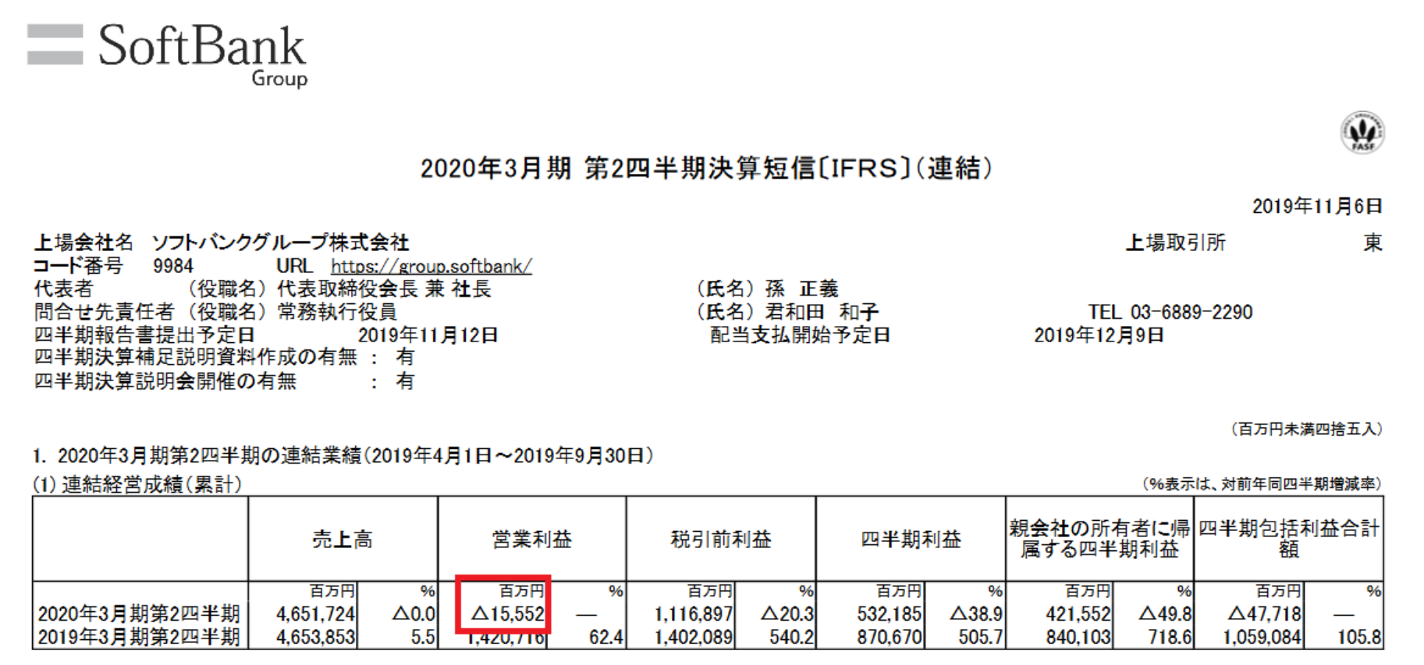This screenshot has width=1424, height=665.
Task: Click the コード番号 label
Action: [x=78, y=266]
